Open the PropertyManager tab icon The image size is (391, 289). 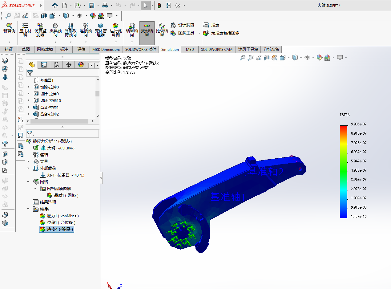pos(44,65)
